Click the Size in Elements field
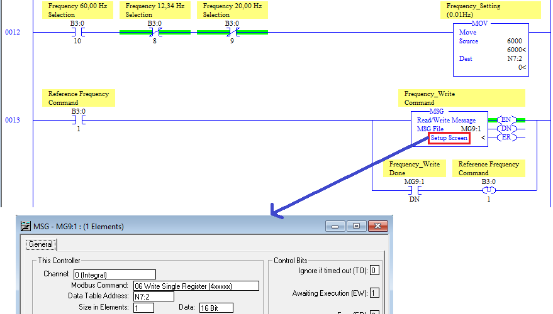 tap(143, 308)
